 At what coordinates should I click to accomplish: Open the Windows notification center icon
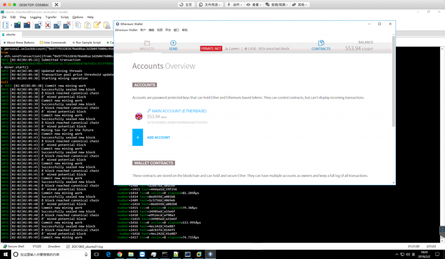438,255
